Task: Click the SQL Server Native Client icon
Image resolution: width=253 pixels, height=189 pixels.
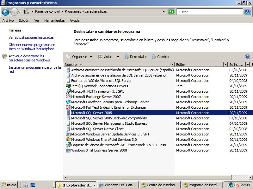Action: click(68, 129)
